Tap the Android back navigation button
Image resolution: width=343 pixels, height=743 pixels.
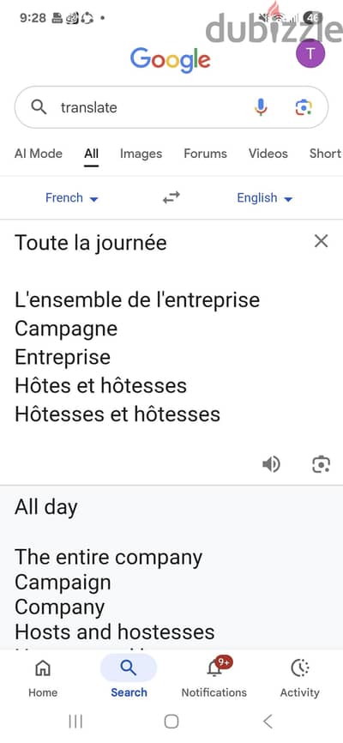click(x=268, y=722)
